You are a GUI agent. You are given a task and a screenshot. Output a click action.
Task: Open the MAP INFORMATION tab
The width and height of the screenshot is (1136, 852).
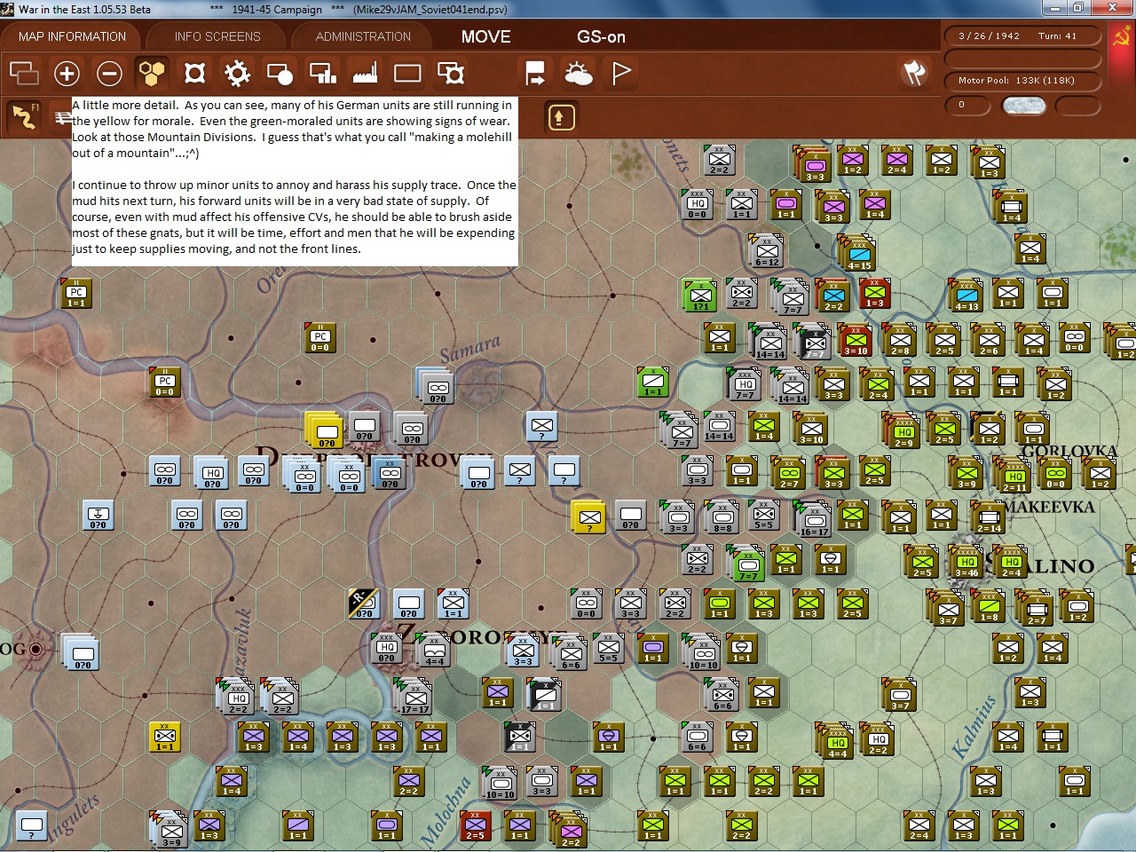(x=72, y=36)
